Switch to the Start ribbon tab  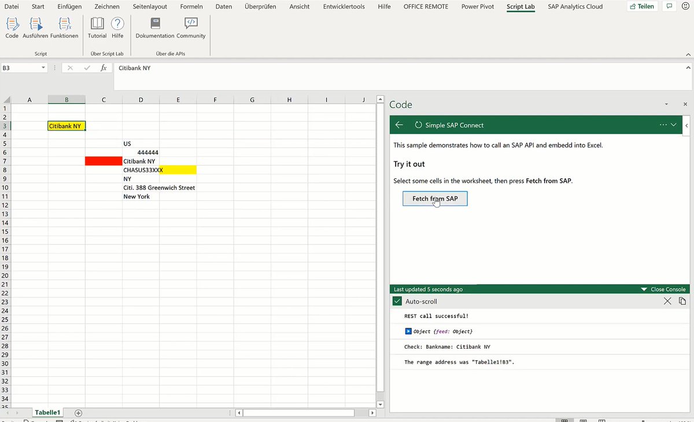(38, 6)
